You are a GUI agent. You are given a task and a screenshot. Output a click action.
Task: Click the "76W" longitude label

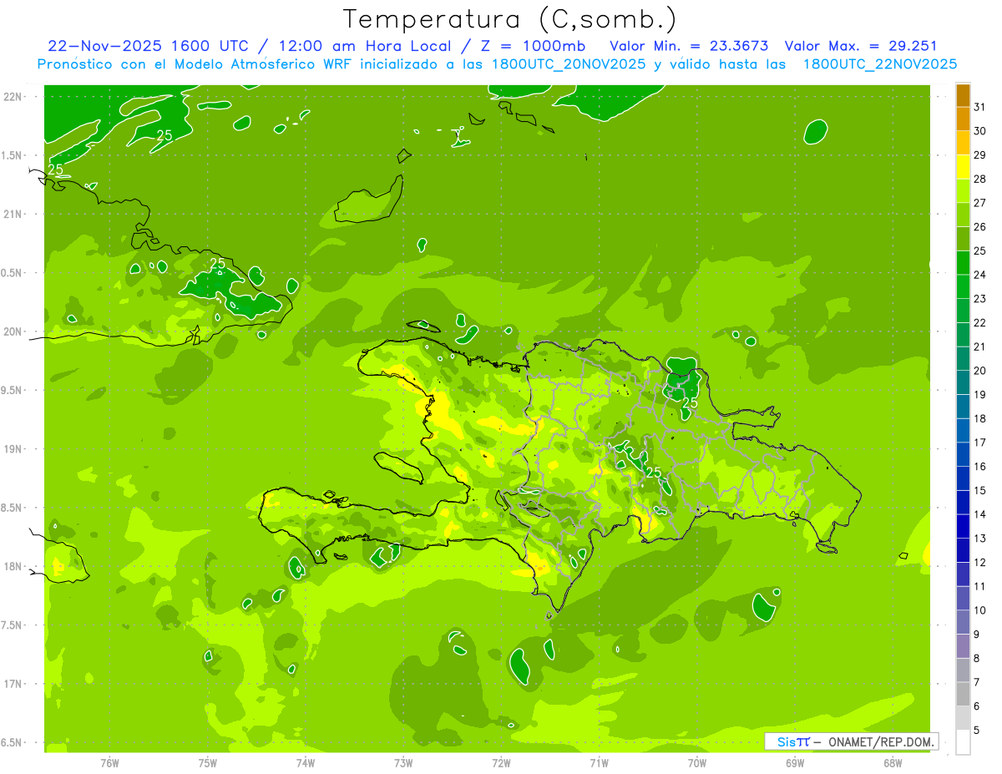pyautogui.click(x=109, y=763)
